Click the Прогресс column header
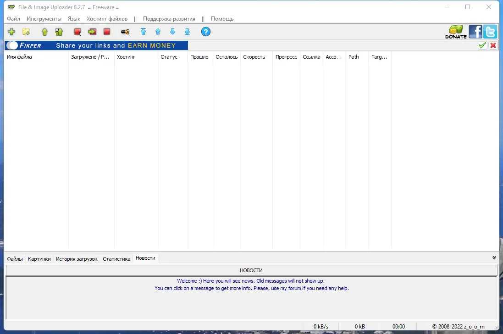Image resolution: width=503 pixels, height=334 pixels. (x=287, y=57)
